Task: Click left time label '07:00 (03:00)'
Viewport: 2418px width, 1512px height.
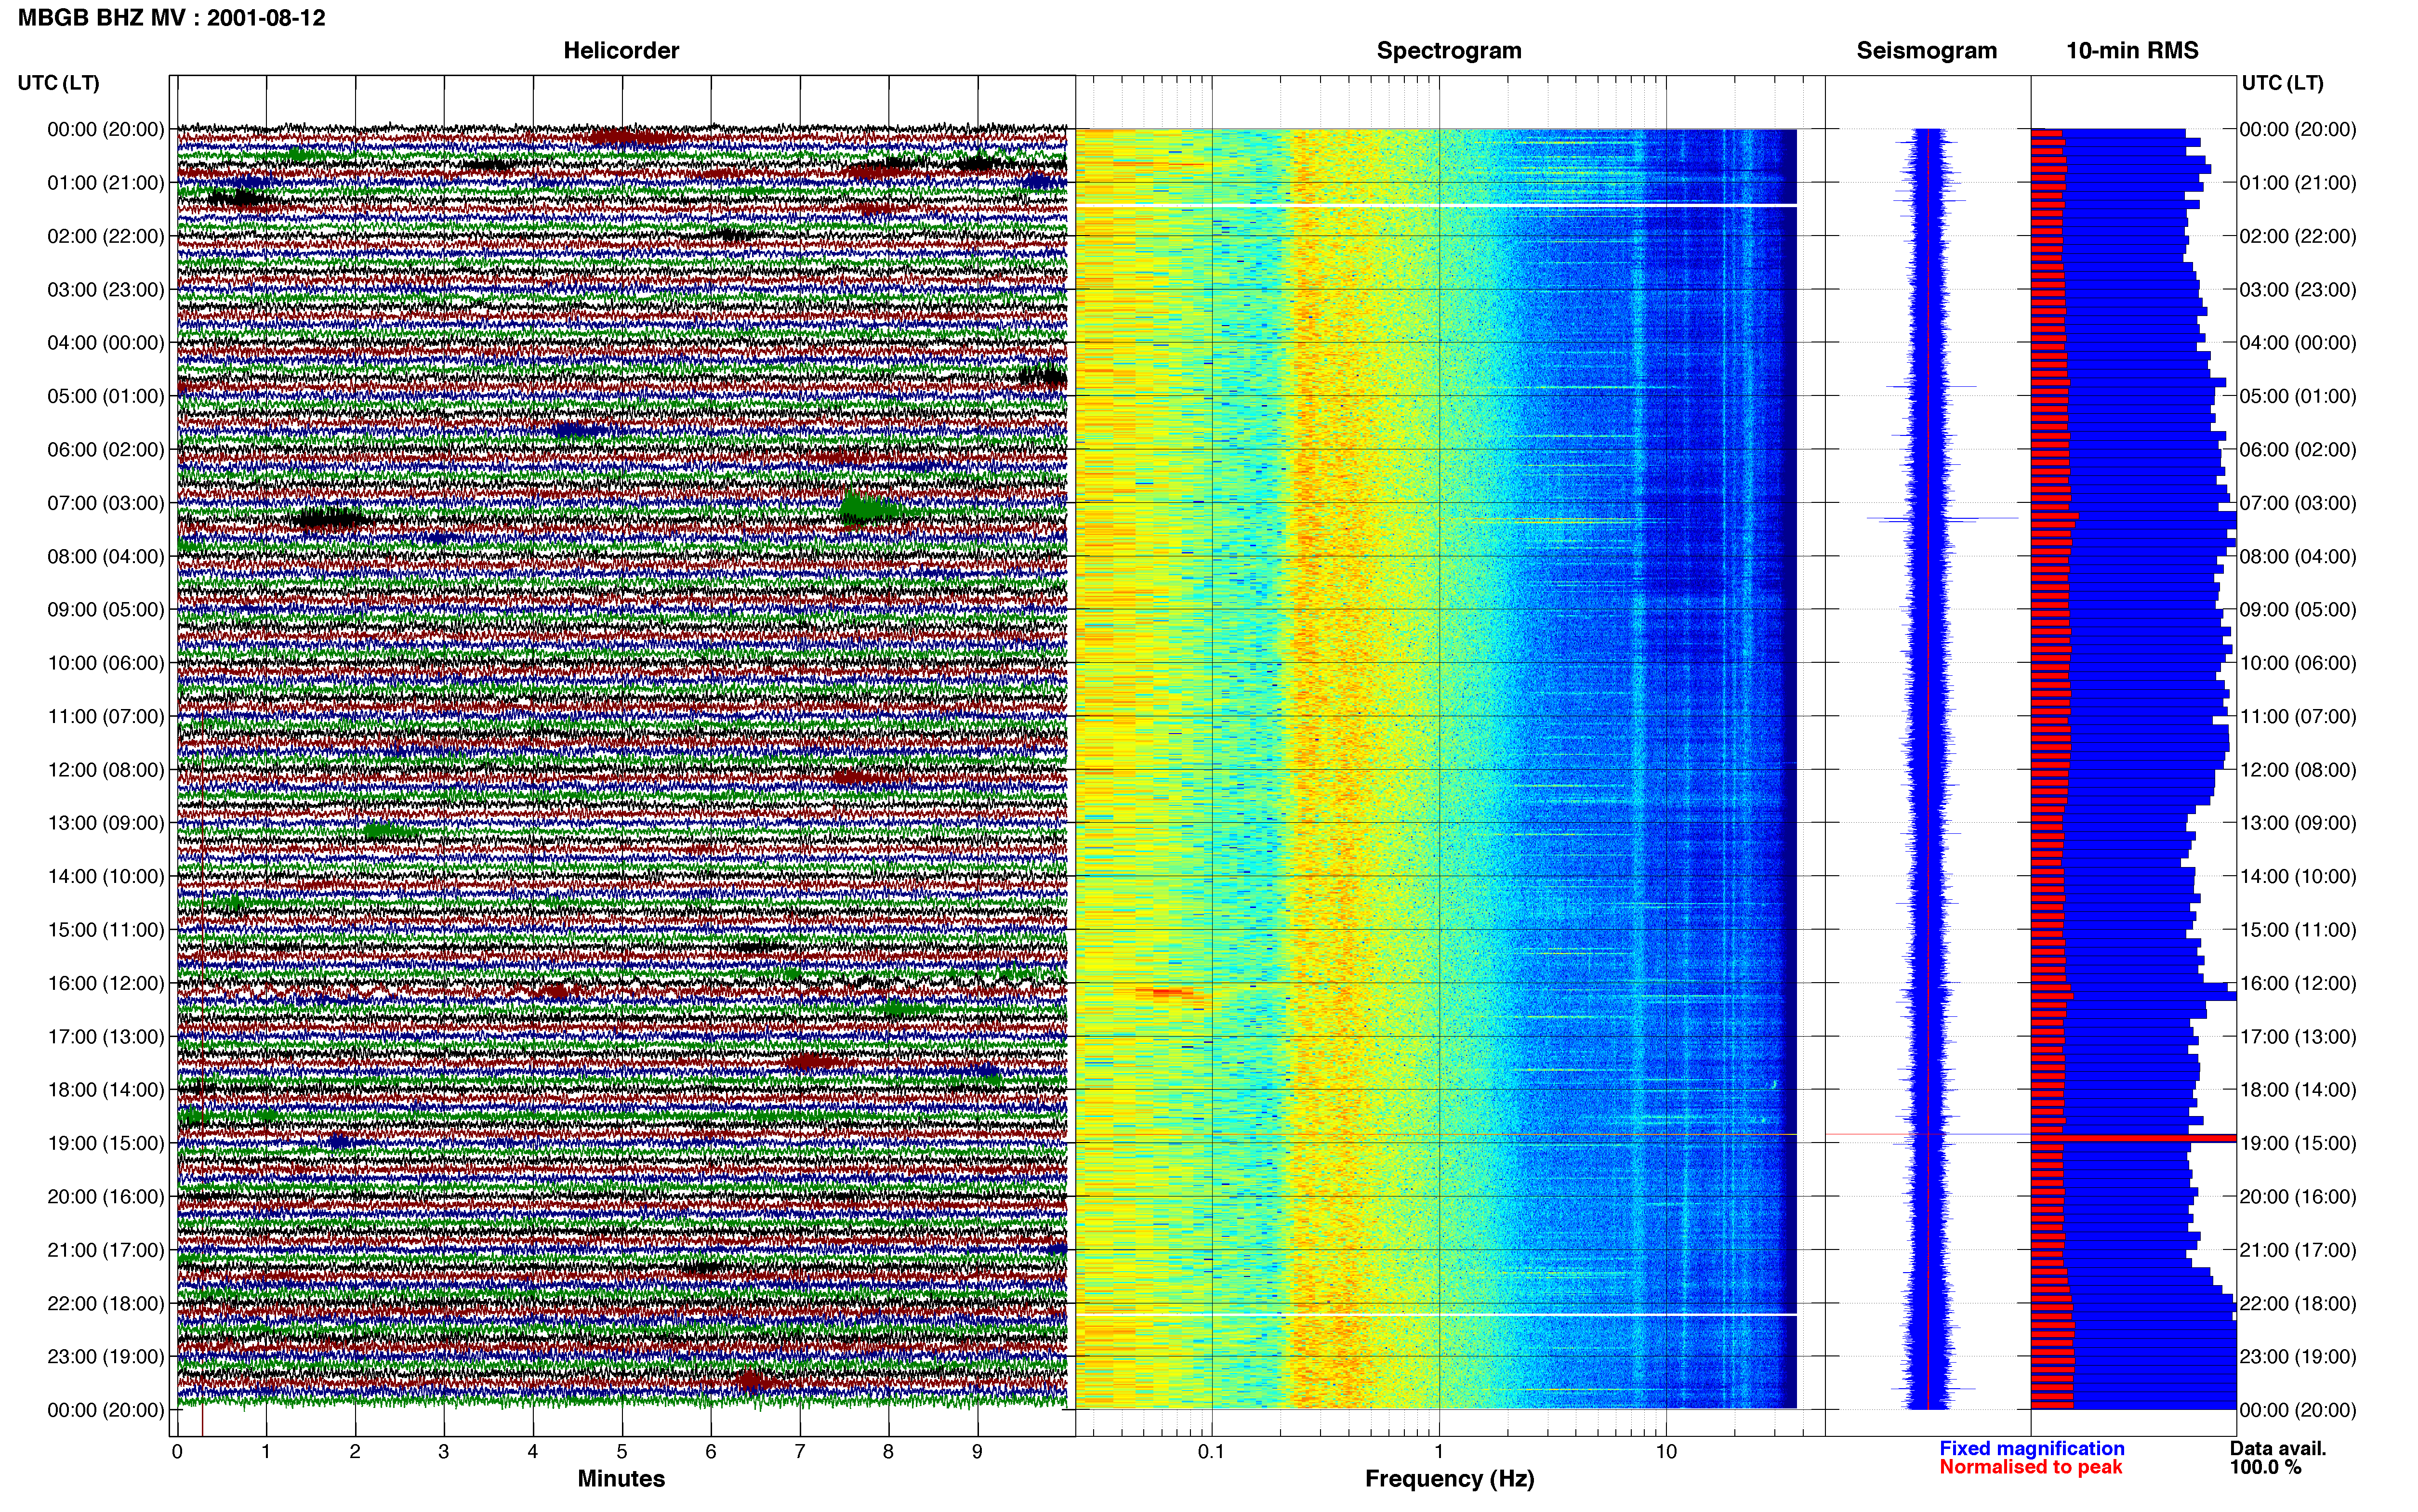Action: click(106, 503)
